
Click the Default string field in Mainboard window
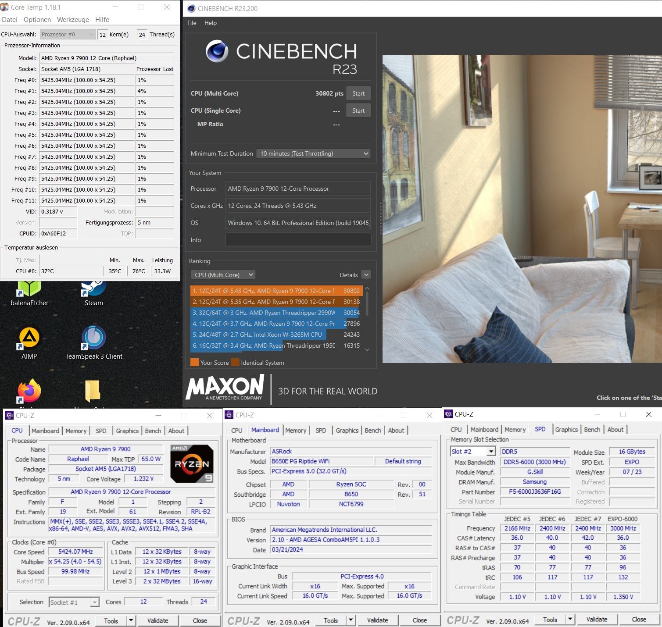pos(403,461)
